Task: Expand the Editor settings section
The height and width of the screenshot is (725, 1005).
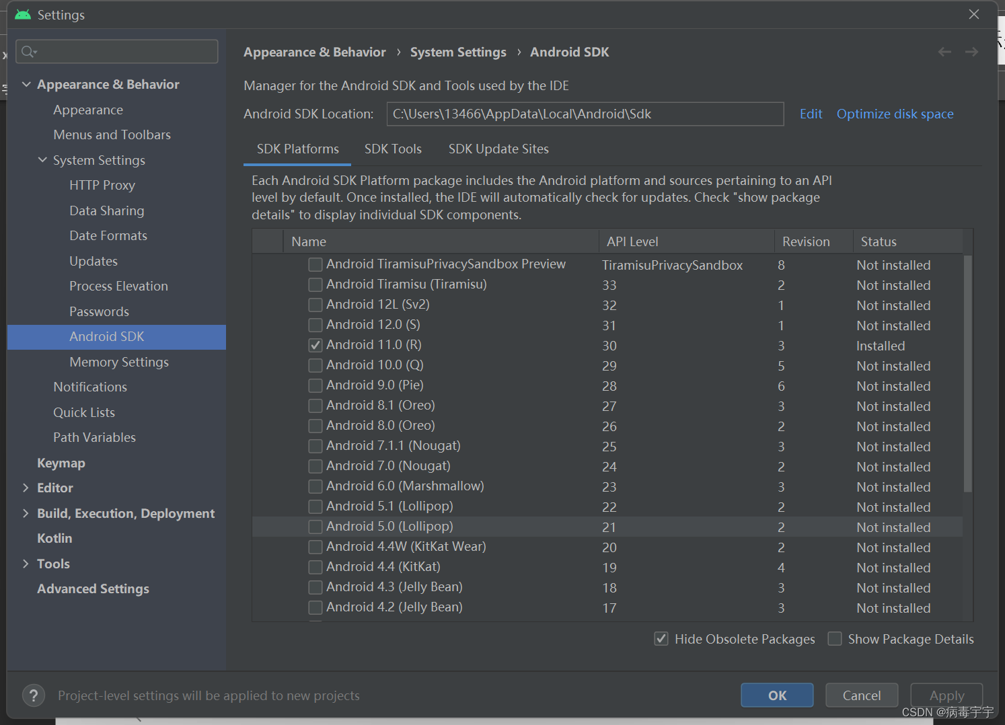Action: 26,488
